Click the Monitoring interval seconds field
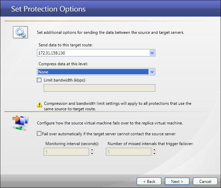The width and height of the screenshot is (221, 188). click(66, 152)
